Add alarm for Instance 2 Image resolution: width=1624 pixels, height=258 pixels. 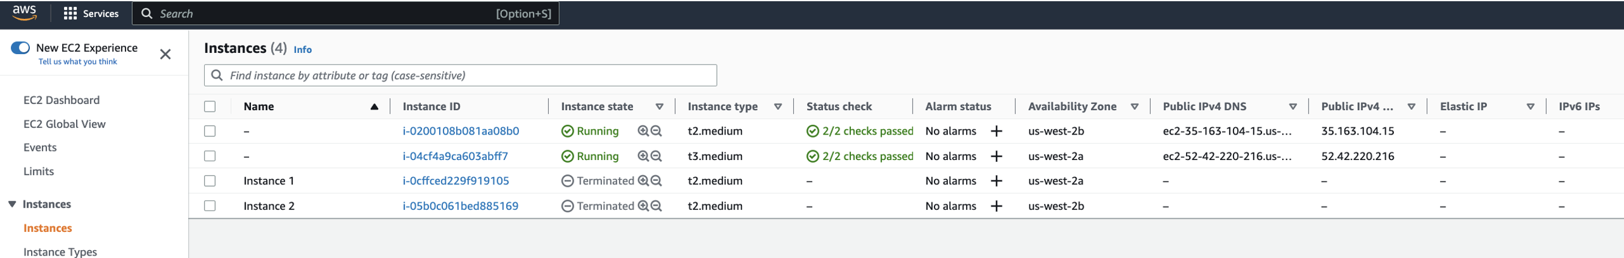coord(996,206)
